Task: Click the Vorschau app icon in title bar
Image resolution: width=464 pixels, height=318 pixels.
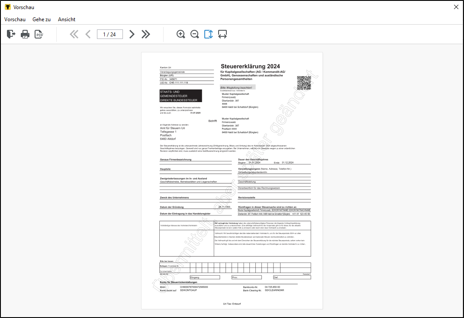Action: (8, 7)
